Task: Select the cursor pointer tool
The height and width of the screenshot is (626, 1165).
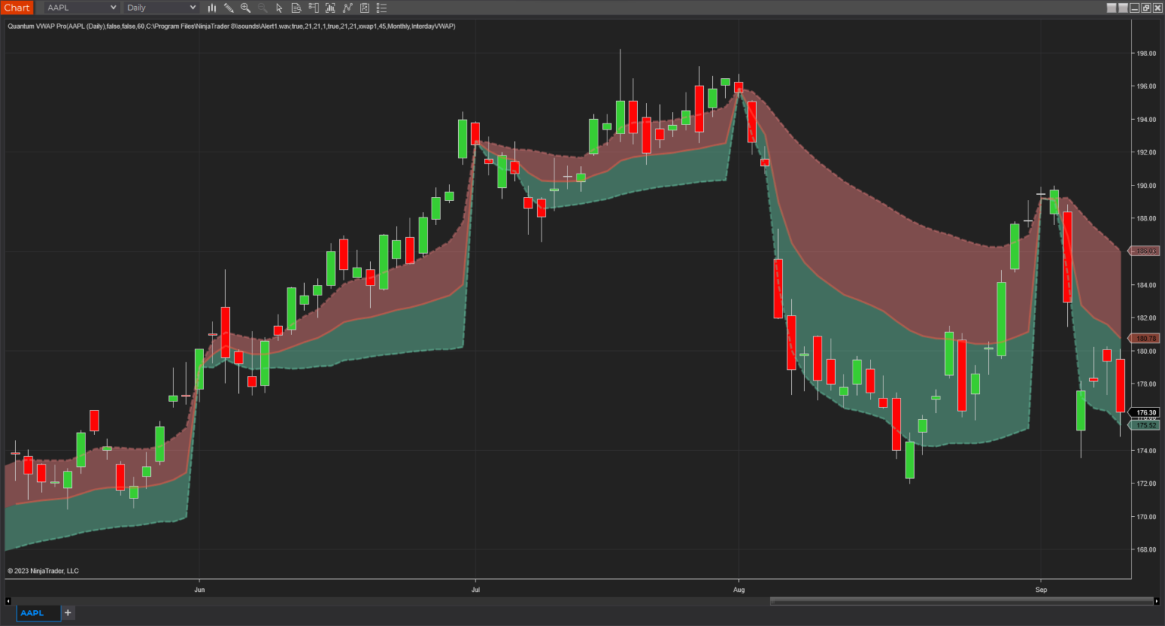Action: 279,8
